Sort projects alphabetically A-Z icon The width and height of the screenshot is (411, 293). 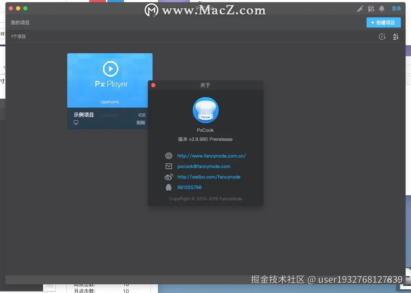(x=396, y=37)
